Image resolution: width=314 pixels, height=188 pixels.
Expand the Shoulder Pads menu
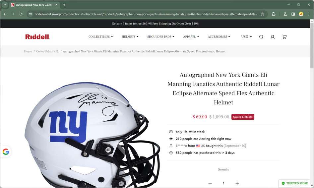point(160,37)
